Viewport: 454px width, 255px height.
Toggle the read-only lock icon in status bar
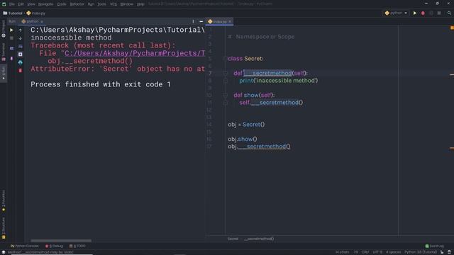[x=442, y=252]
